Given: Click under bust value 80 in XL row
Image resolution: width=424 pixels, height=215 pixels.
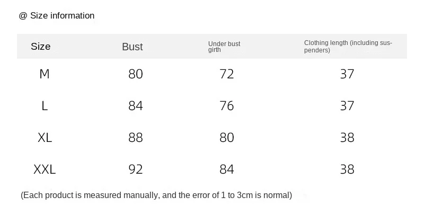Looking at the screenshot, I should [227, 138].
